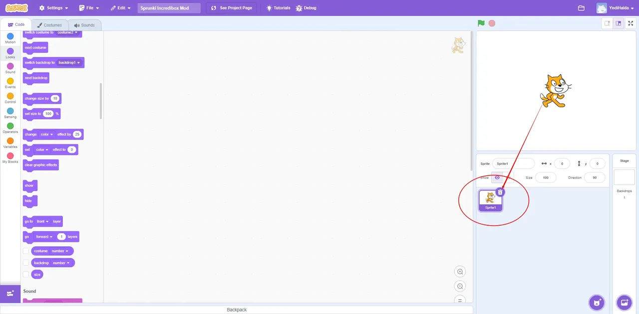Click the red stop button

pos(492,23)
